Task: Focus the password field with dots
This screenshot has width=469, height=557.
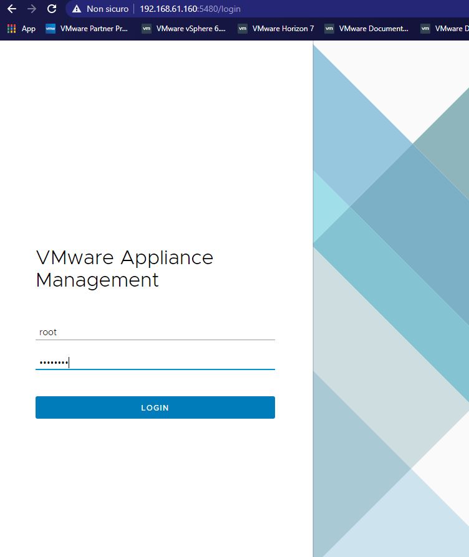Action: tap(155, 363)
